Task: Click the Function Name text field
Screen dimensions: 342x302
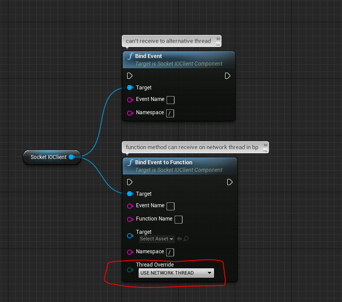Action: click(x=179, y=219)
